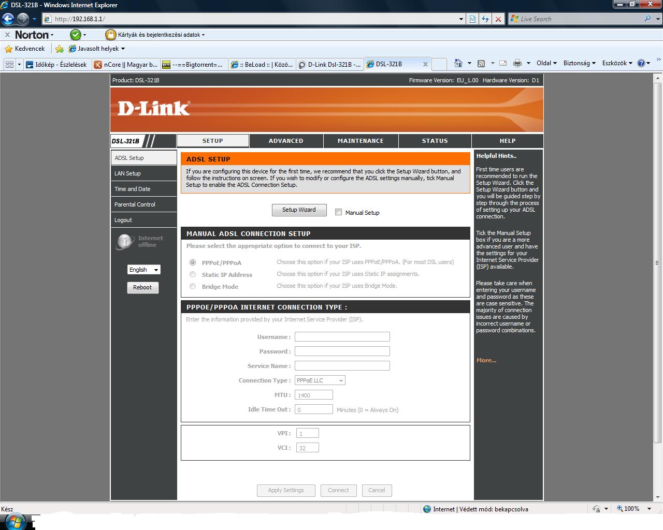Open the help question mark icon
663x530 pixels.
click(641, 63)
